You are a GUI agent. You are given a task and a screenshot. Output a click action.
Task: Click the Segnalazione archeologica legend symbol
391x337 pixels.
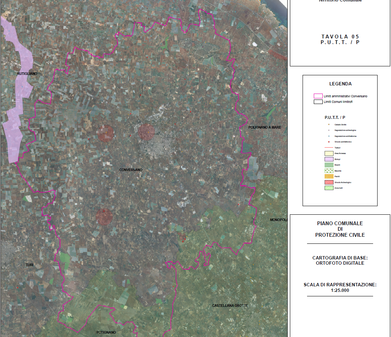[329, 130]
